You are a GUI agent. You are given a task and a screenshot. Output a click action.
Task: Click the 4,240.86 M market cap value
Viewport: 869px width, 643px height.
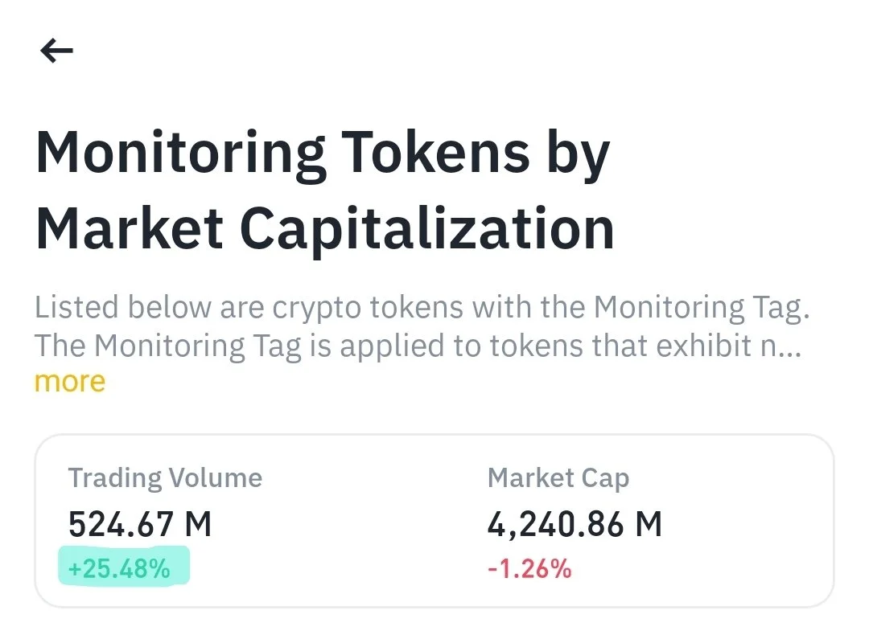(575, 525)
